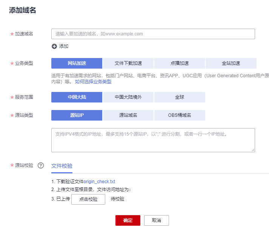269x231 pixels.
Task: Select 源站域名 as origin type
Action: click(128, 115)
